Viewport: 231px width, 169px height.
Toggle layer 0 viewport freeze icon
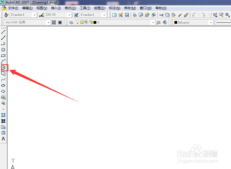(86, 22)
